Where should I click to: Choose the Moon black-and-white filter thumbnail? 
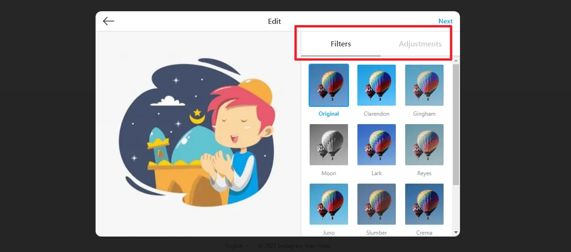pos(329,144)
